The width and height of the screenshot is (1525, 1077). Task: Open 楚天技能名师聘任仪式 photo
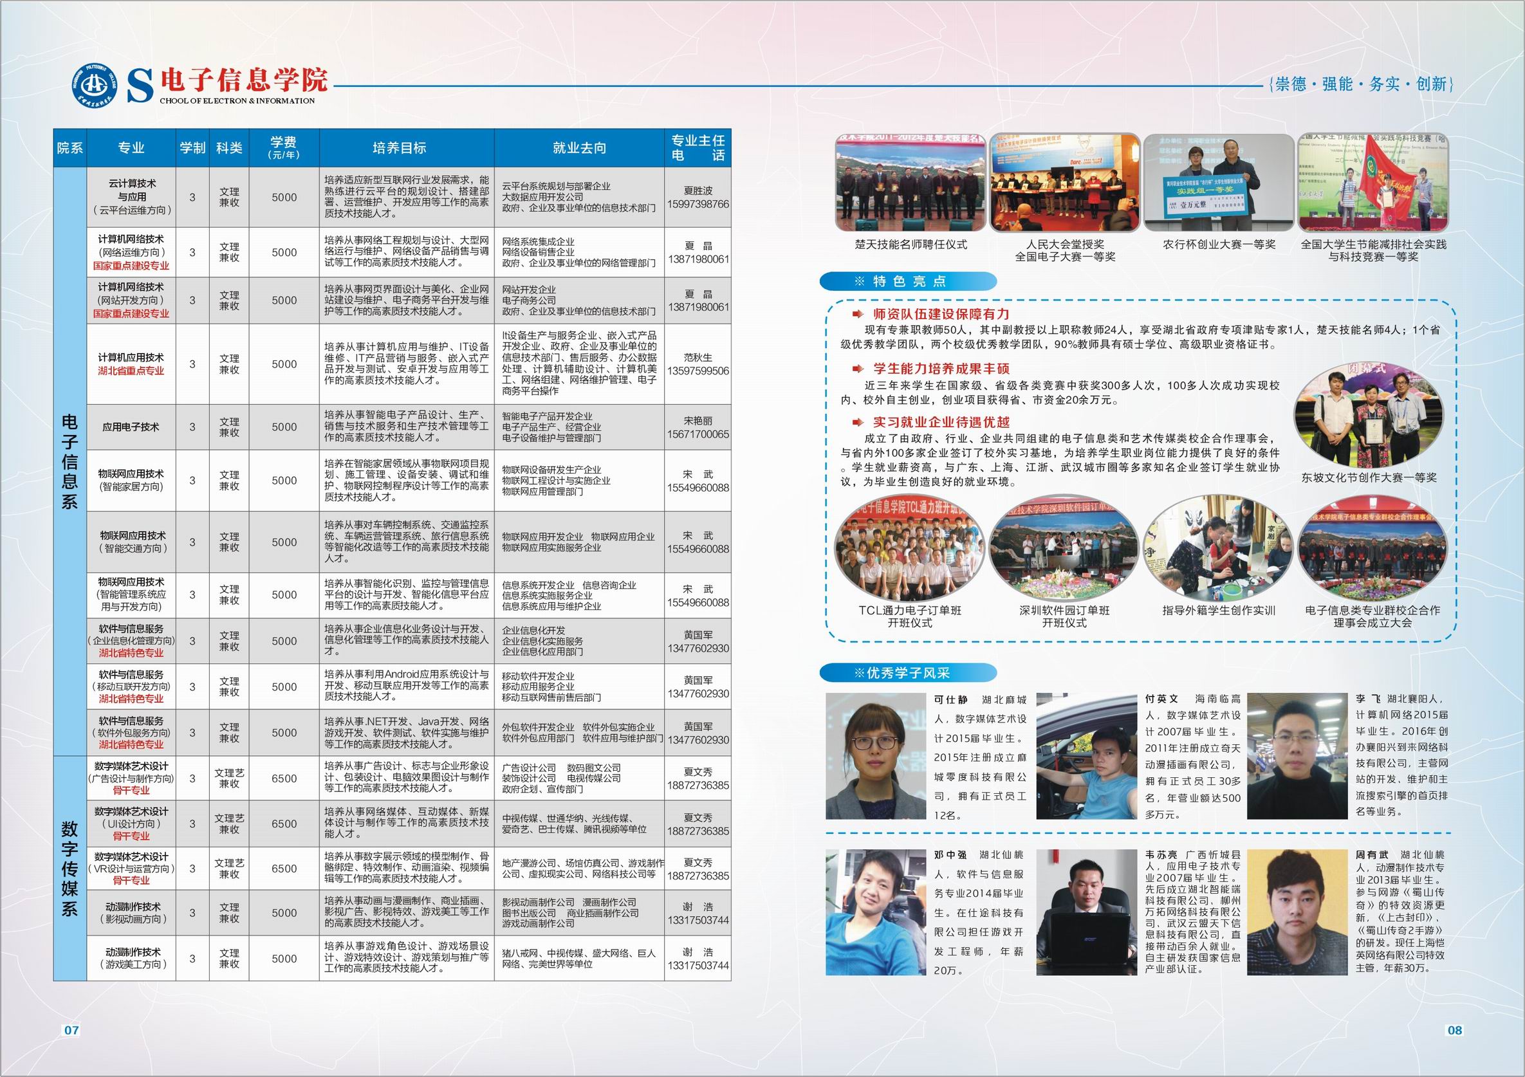coord(910,182)
